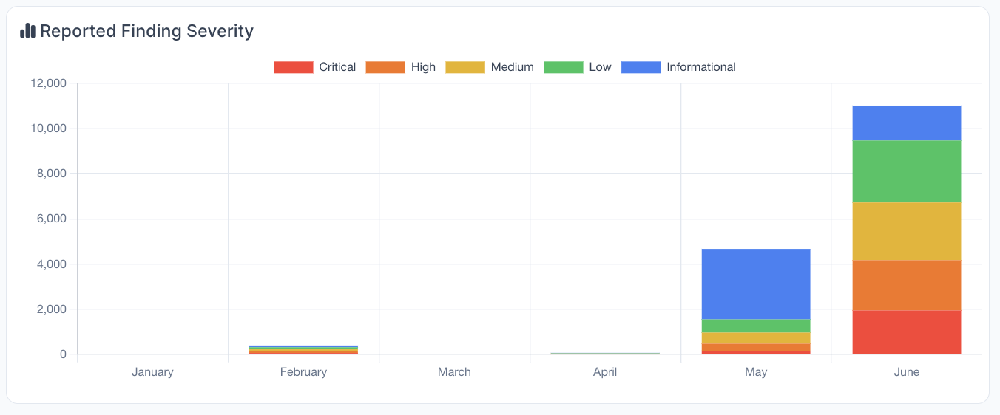Click the June High orange bar segment
Screen dimensions: 1000x415
(906, 285)
